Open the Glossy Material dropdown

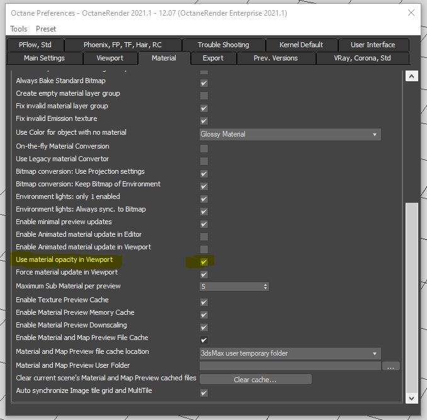pyautogui.click(x=290, y=134)
